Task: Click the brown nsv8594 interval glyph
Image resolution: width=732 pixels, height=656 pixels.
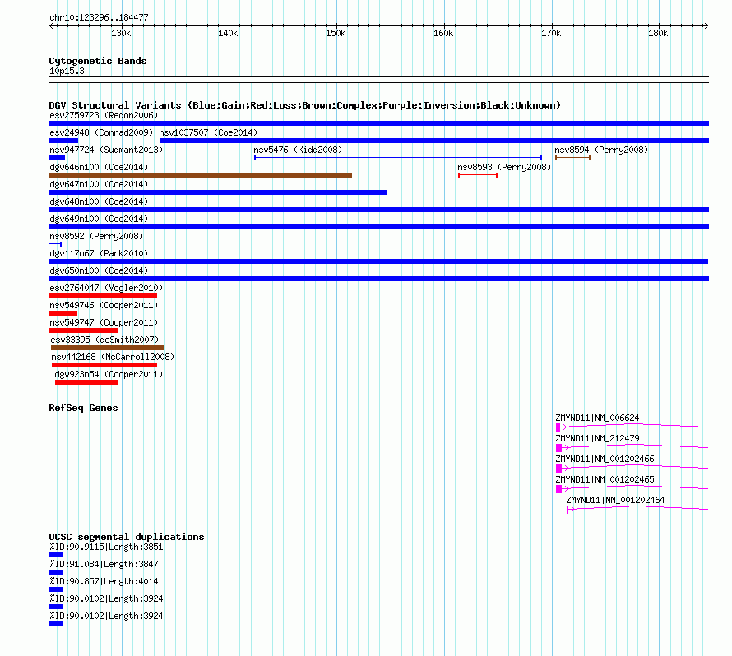Action: click(x=572, y=158)
